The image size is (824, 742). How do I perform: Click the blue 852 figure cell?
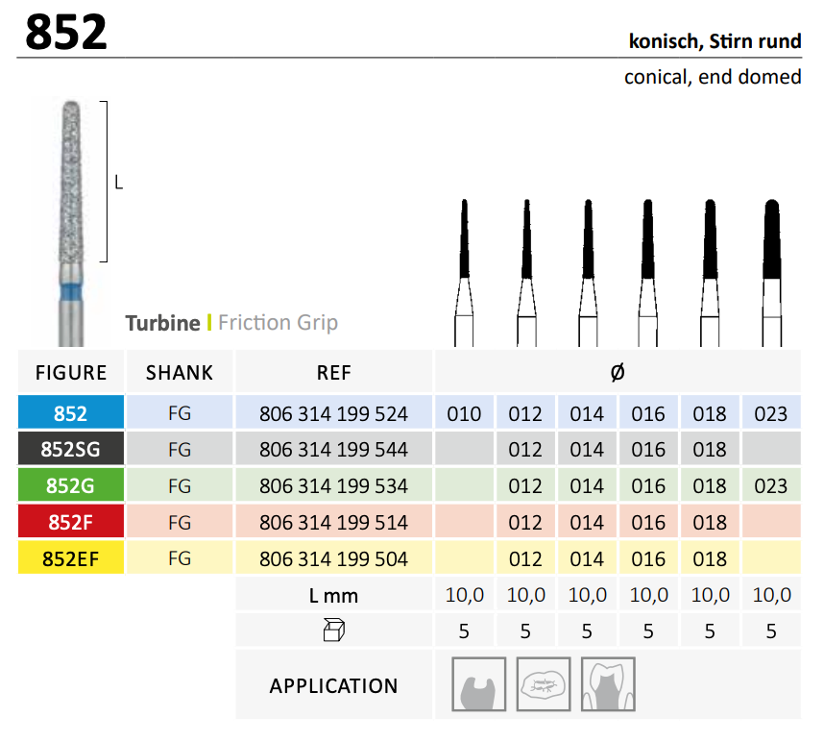tap(71, 412)
